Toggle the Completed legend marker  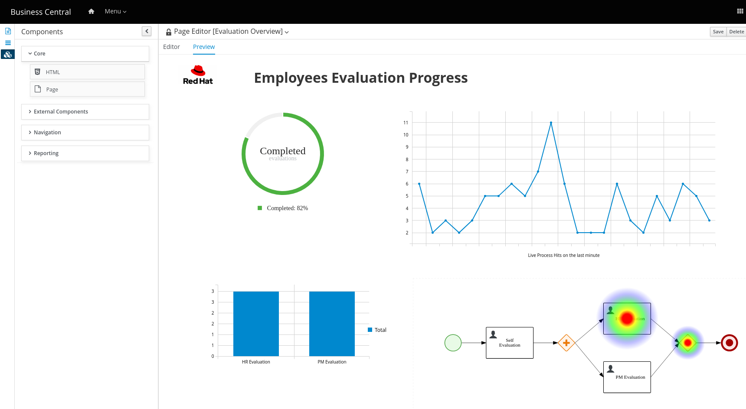(x=260, y=208)
